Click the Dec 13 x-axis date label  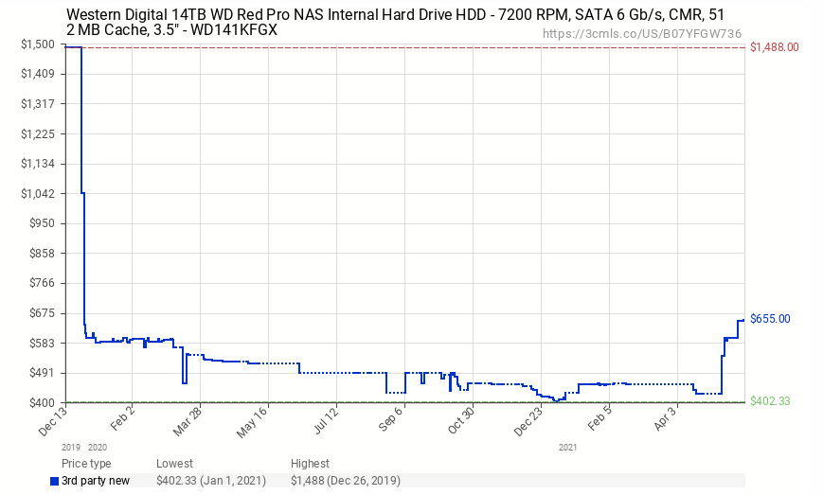[54, 421]
